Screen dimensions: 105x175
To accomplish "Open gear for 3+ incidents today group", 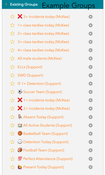I will [x=91, y=17].
